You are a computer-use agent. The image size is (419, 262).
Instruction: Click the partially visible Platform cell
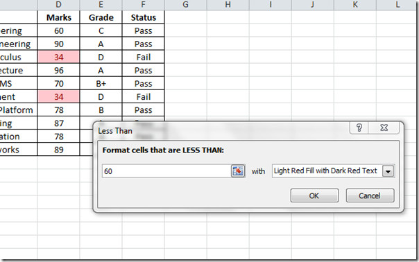pos(19,110)
